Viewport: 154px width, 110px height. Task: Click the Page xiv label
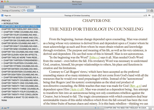[8, 15]
